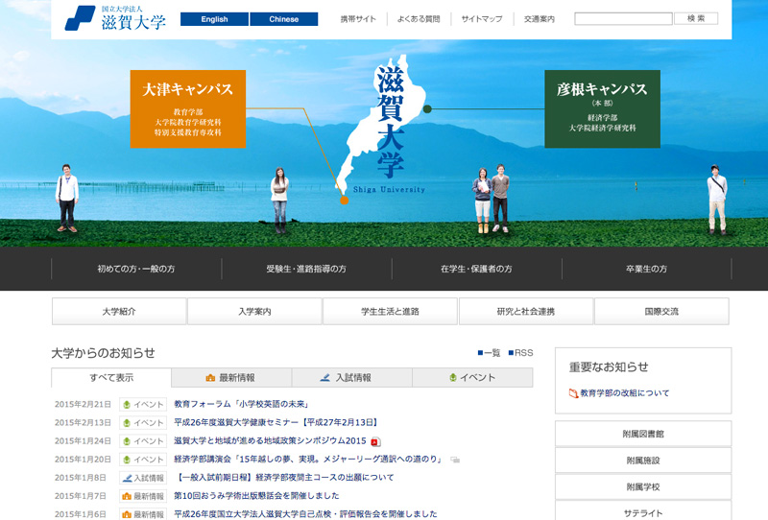Image resolution: width=768 pixels, height=520 pixels.
Task: Click the orange Otsu marker dot on map
Action: [345, 201]
